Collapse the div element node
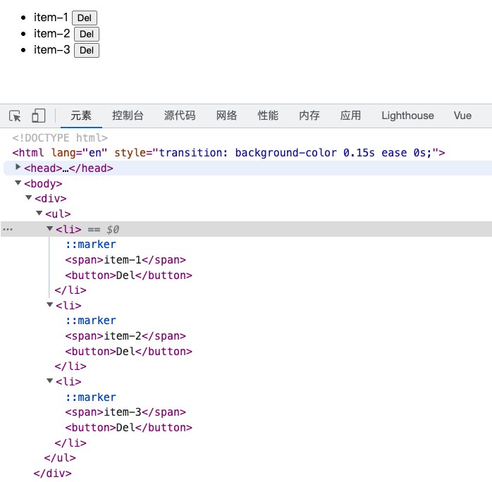492x482 pixels. (x=29, y=197)
